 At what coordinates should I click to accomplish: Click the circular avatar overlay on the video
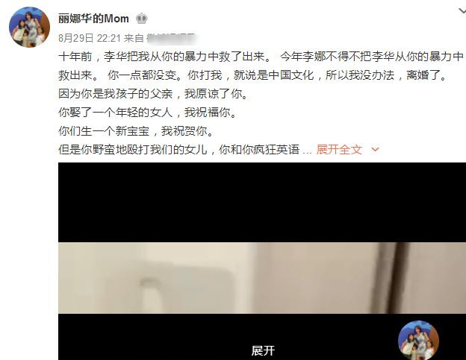tap(418, 340)
